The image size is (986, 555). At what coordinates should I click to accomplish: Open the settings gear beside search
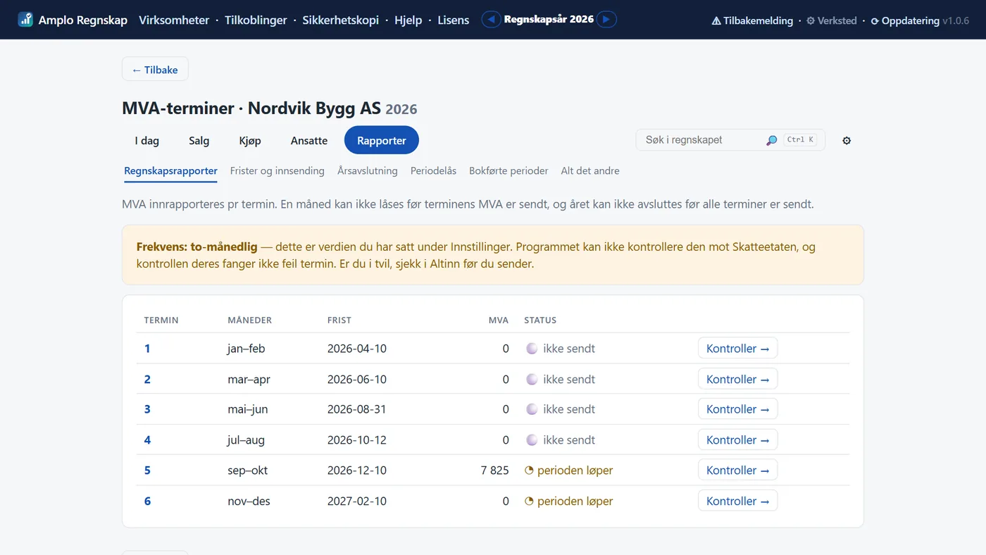click(847, 140)
